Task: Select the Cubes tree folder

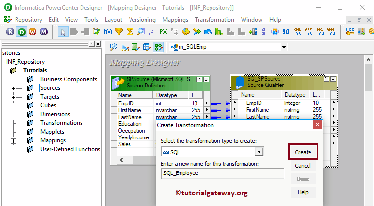Action: (48, 105)
